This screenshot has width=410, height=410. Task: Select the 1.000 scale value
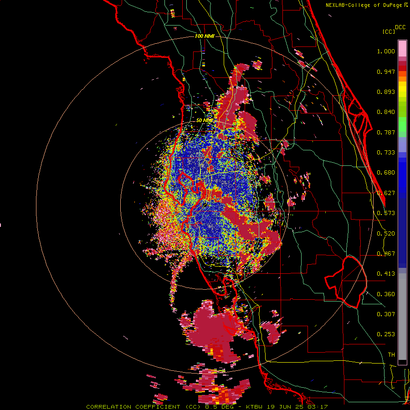386,51
